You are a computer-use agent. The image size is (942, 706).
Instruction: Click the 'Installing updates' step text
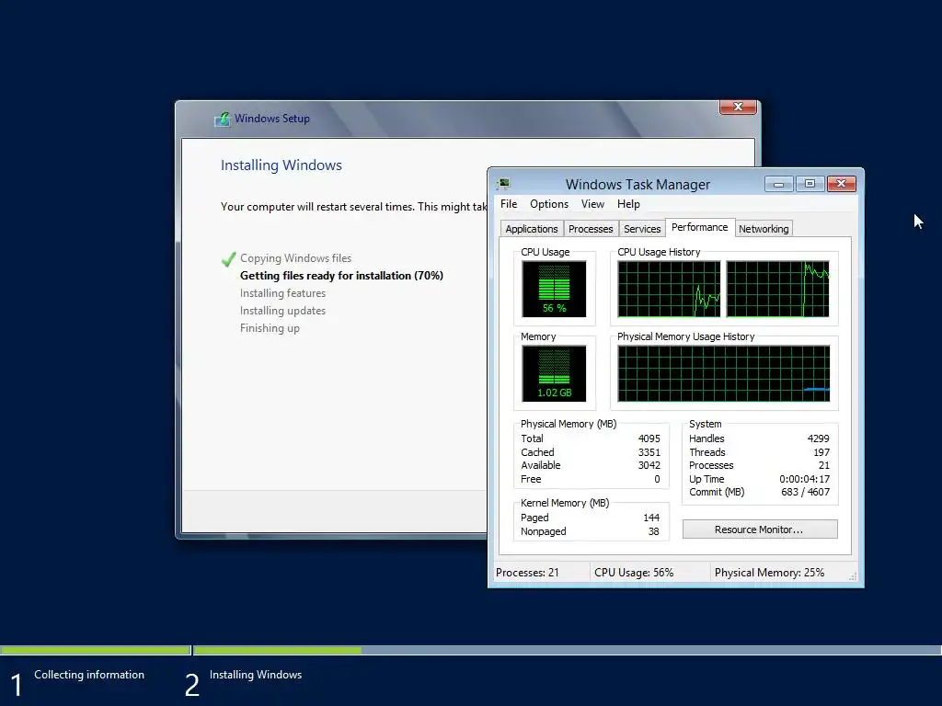(x=282, y=311)
